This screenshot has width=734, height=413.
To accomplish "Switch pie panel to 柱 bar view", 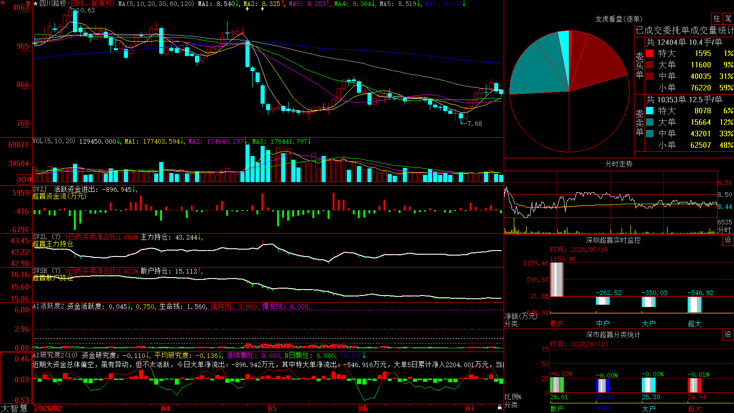I will tap(717, 18).
